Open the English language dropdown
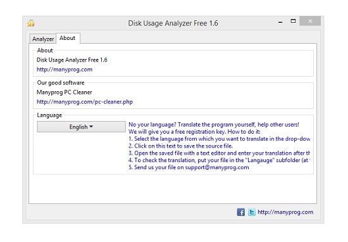 (81, 127)
